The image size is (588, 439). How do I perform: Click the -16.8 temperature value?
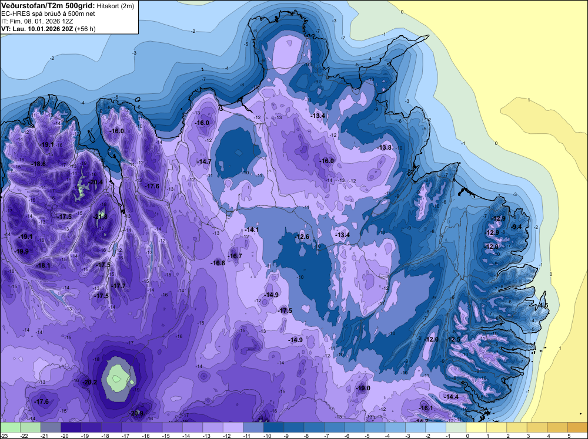218,263
